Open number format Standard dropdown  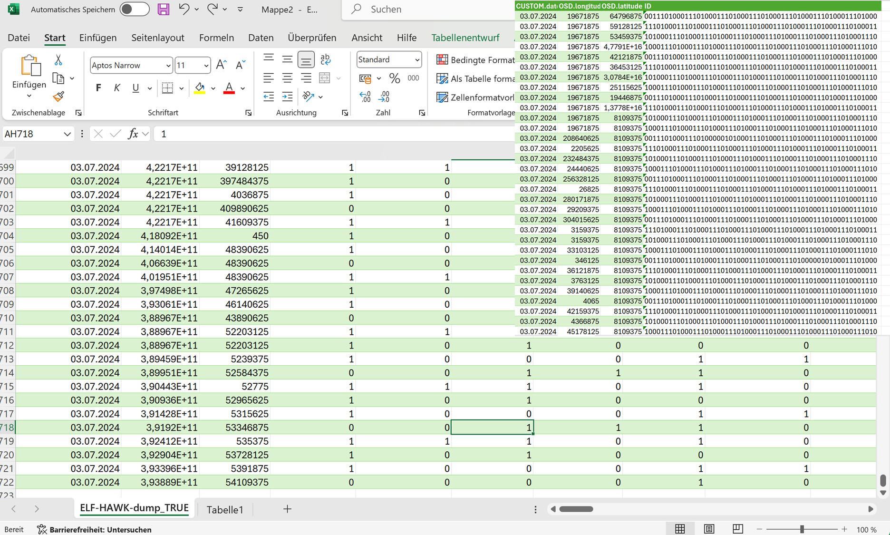tap(417, 59)
